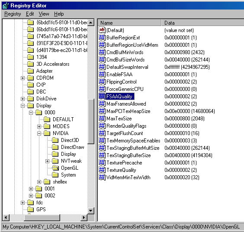Screen dimensions: 244x232
Task: Open the Registry menu
Action: point(13,14)
